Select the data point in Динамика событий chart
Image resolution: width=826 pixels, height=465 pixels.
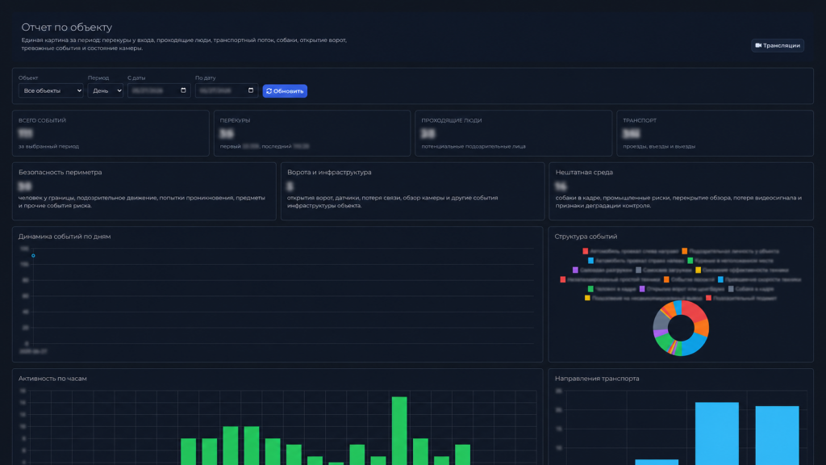pos(33,256)
